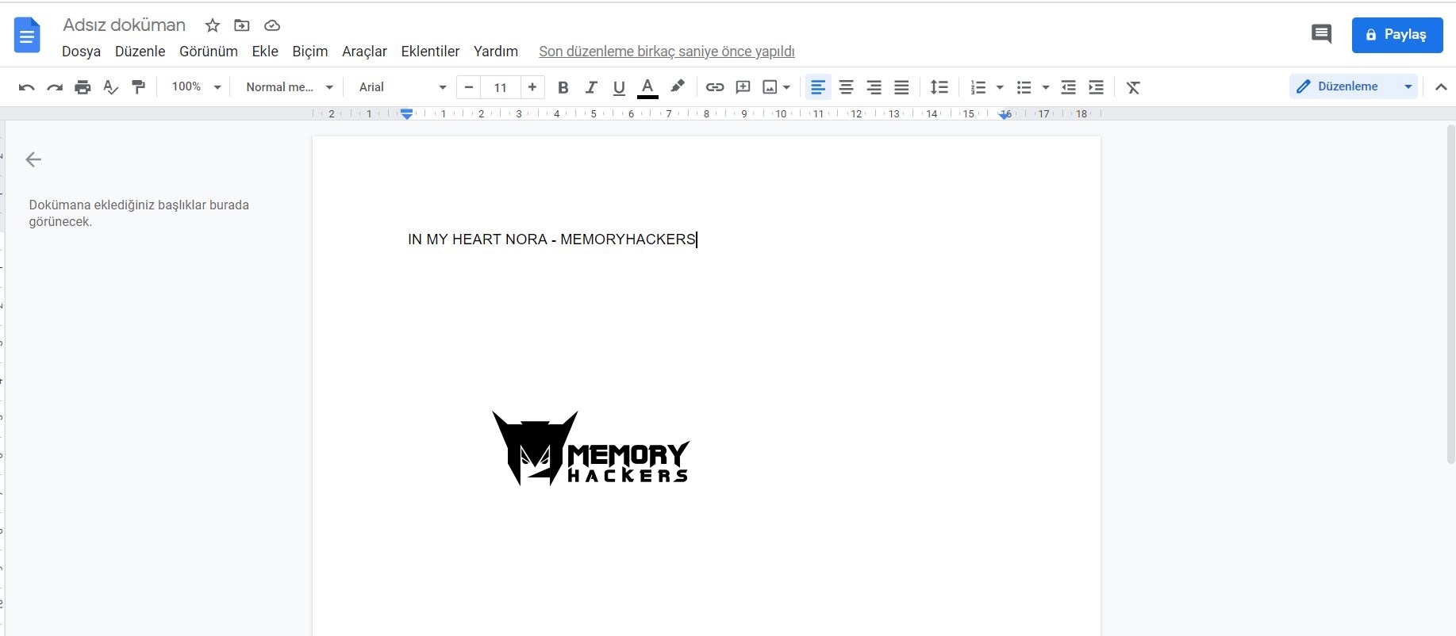Toggle bold formatting
Screen dimensions: 1456x636
tap(563, 87)
